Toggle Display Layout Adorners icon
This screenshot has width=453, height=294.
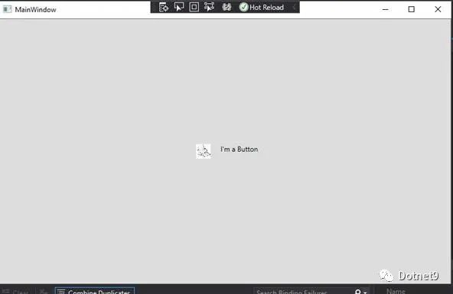tap(194, 7)
